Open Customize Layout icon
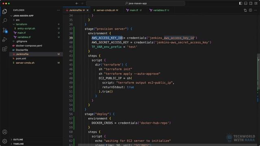260x146 pixels. [x=256, y=3]
